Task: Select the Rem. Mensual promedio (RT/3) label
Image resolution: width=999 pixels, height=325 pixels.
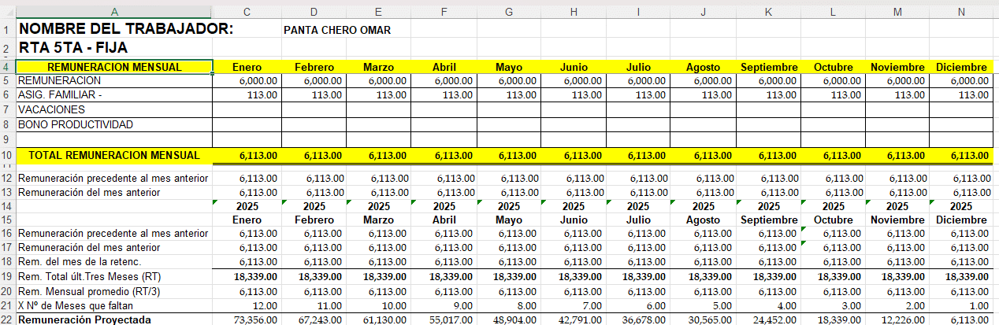Action: tap(114, 291)
